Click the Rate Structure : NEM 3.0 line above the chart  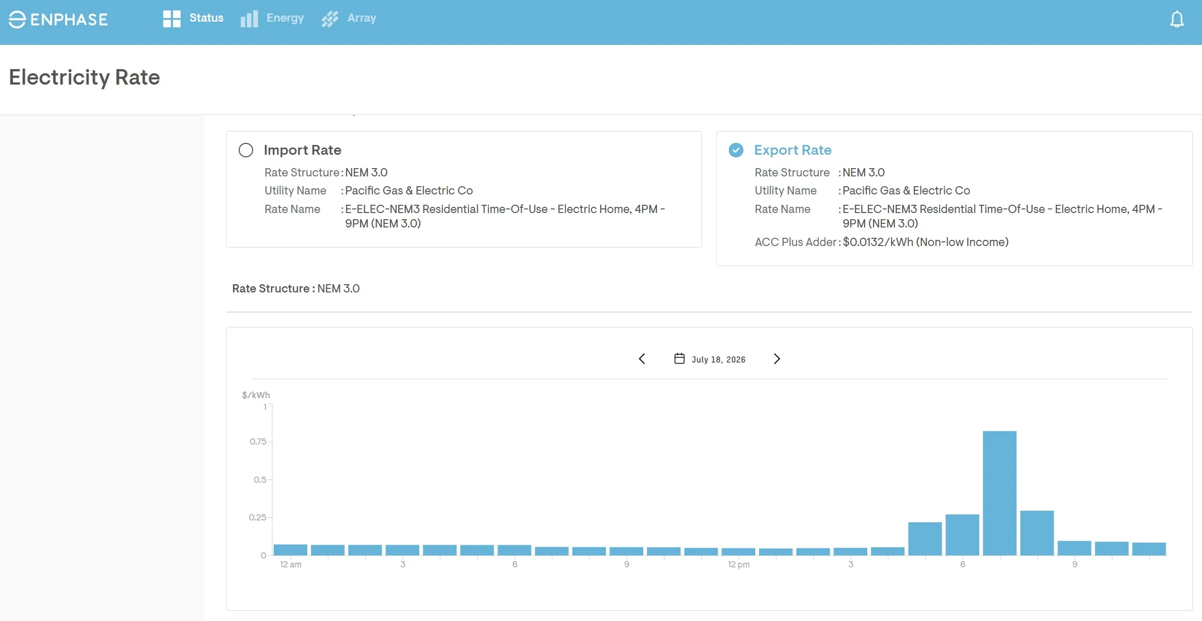[296, 289]
